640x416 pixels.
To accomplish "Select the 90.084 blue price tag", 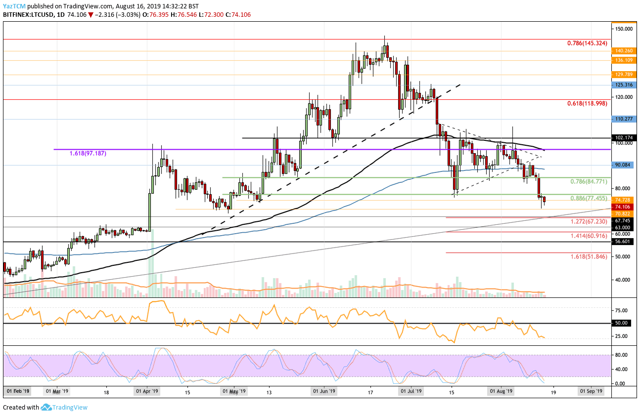I will pos(624,165).
